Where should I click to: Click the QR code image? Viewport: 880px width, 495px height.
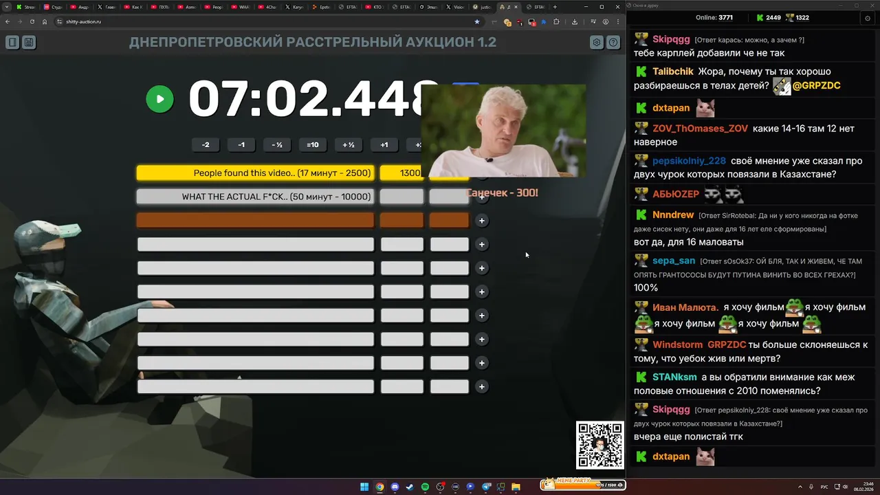pos(599,445)
